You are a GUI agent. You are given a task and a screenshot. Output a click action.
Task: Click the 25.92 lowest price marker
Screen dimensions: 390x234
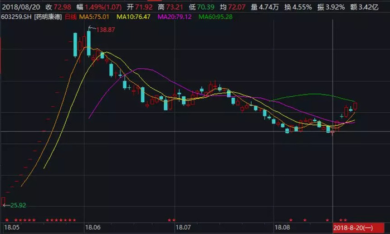coord(15,205)
